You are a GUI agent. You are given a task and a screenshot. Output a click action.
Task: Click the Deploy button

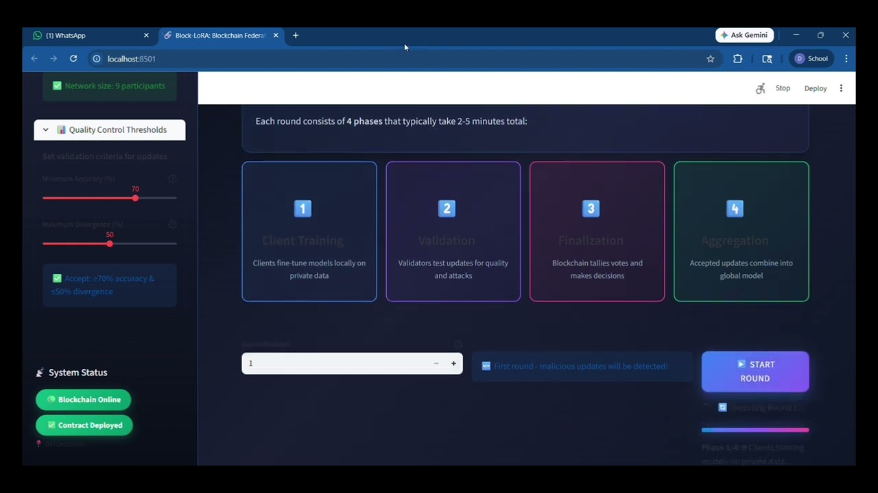tap(816, 88)
